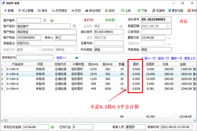
Task: Click the 新增 toolbar button
Action: click(x=9, y=11)
